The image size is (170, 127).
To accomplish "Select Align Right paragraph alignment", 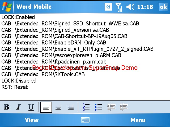I will pos(71,107).
